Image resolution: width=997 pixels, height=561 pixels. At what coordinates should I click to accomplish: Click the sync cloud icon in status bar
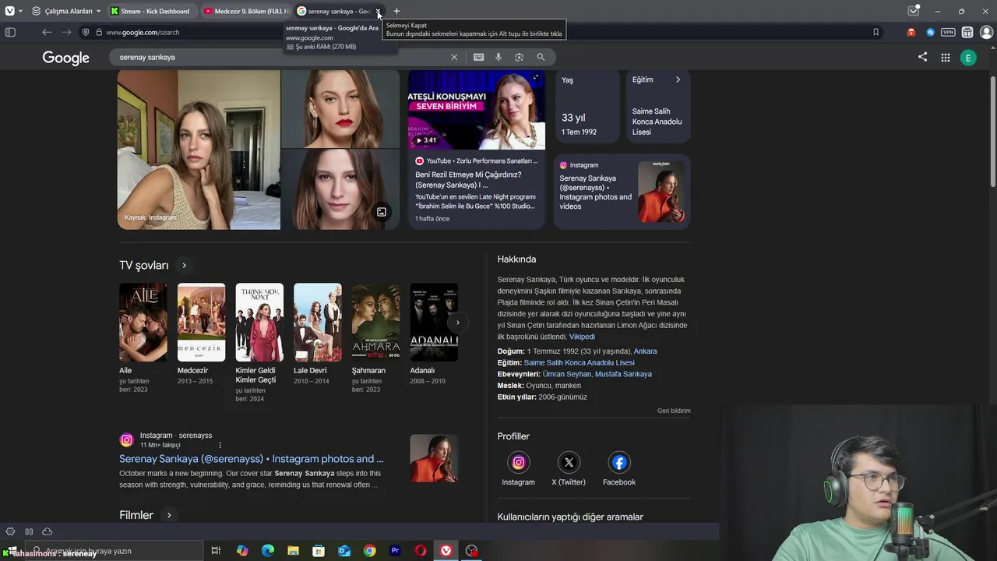click(x=47, y=531)
